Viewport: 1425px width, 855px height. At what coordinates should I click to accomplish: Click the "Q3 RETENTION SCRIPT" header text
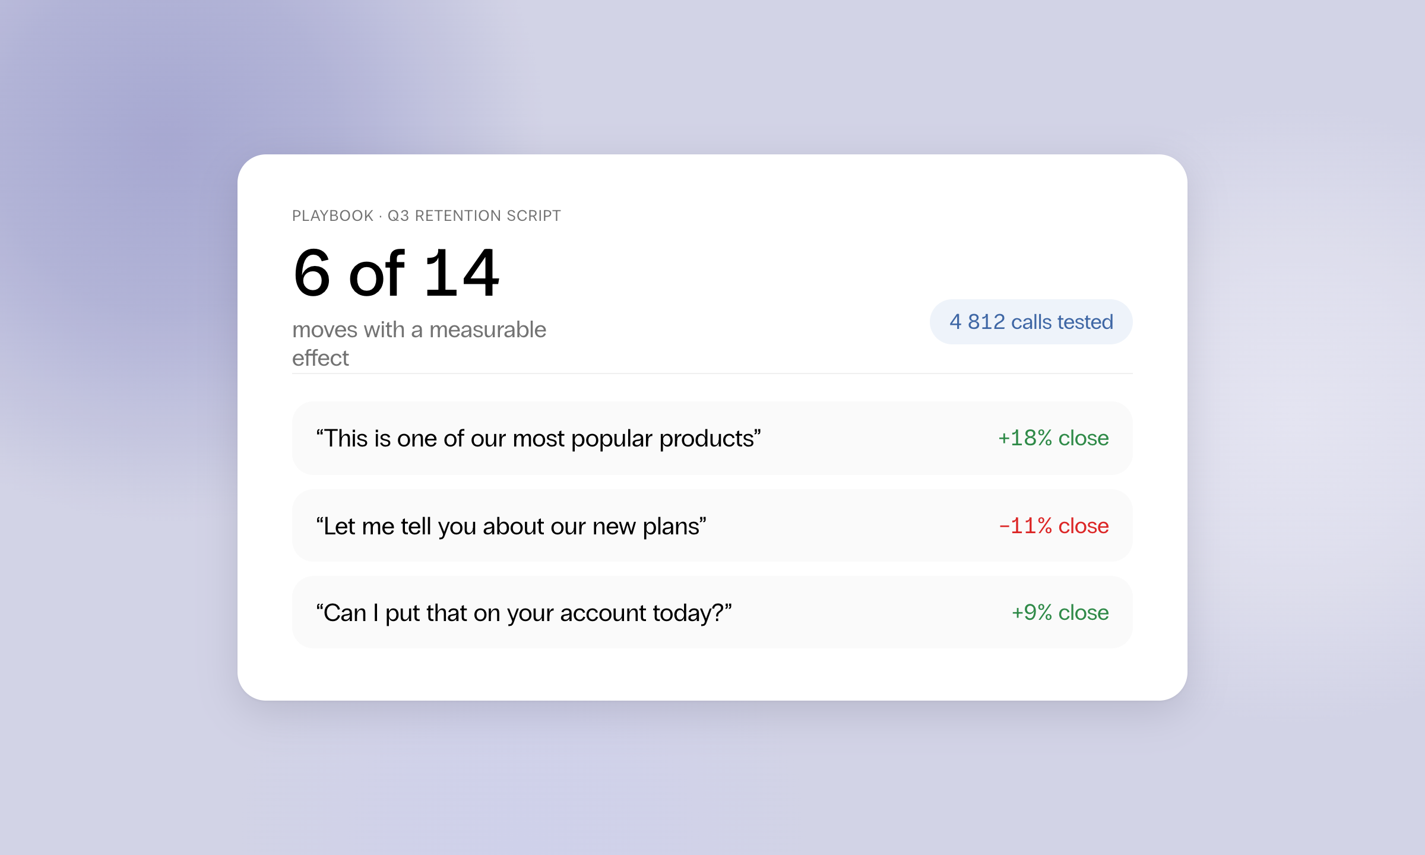(474, 216)
